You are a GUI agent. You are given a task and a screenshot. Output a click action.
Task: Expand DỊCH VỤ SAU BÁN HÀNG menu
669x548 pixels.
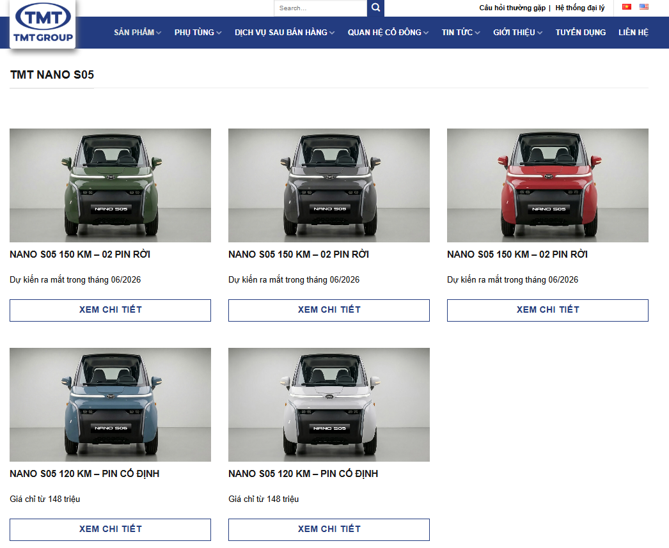click(285, 33)
